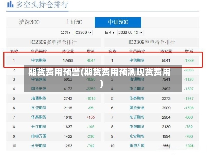
Task: Open 中信建投 link in long positions row 3
Action: pyautogui.click(x=39, y=79)
